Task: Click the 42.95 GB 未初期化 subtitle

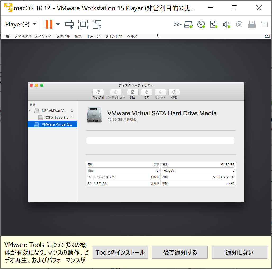Action: click(x=122, y=119)
